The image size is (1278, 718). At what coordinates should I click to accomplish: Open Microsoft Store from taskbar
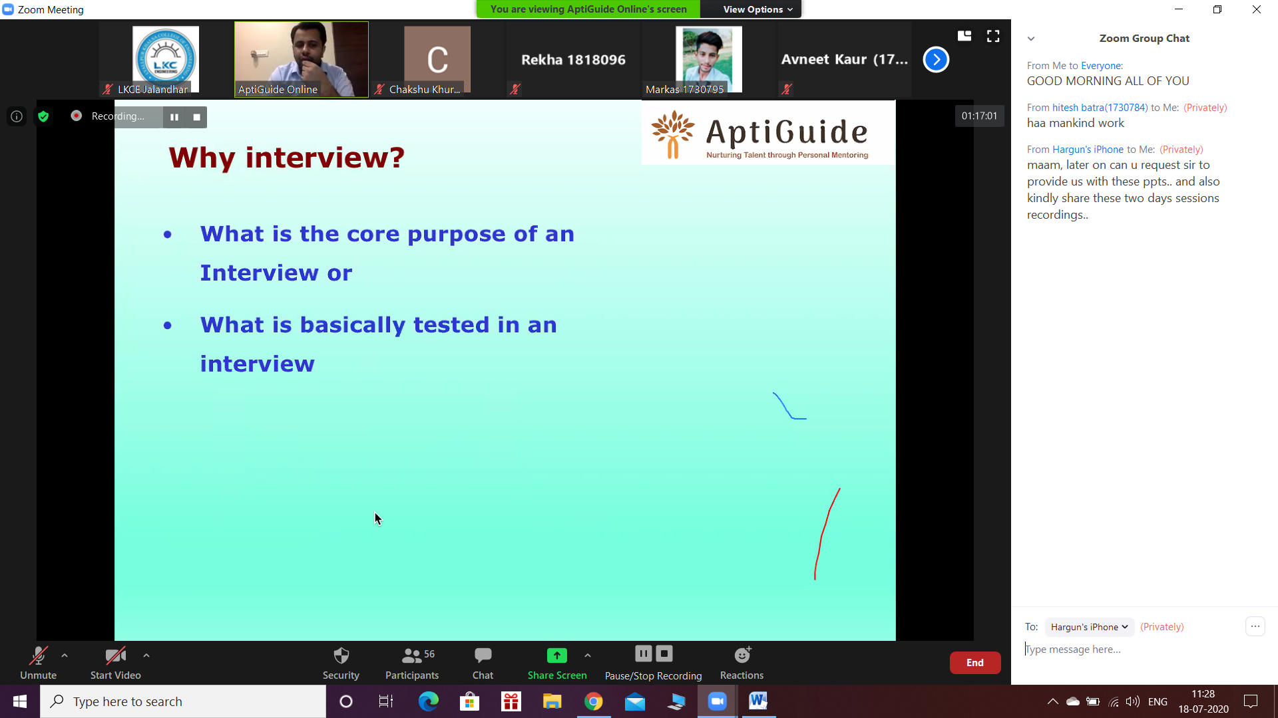469,701
